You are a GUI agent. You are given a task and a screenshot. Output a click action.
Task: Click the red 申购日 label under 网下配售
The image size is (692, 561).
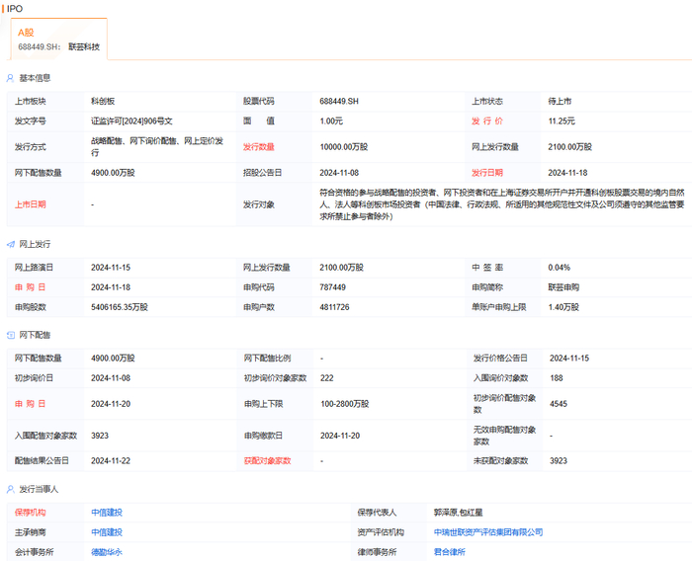click(31, 404)
